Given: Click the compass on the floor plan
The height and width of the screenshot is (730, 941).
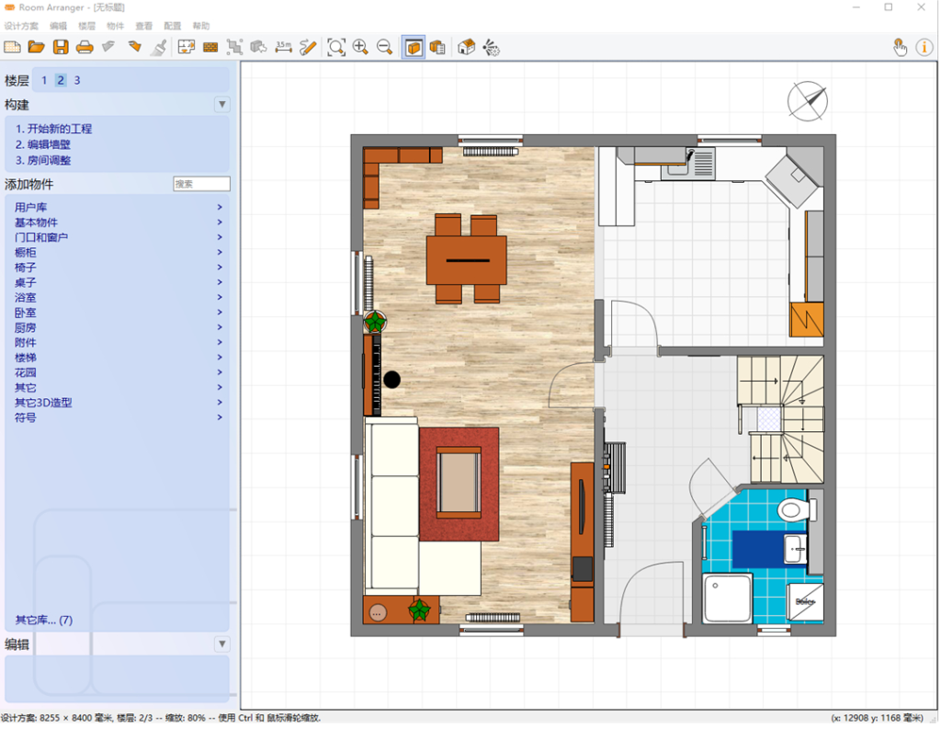Looking at the screenshot, I should (x=807, y=101).
